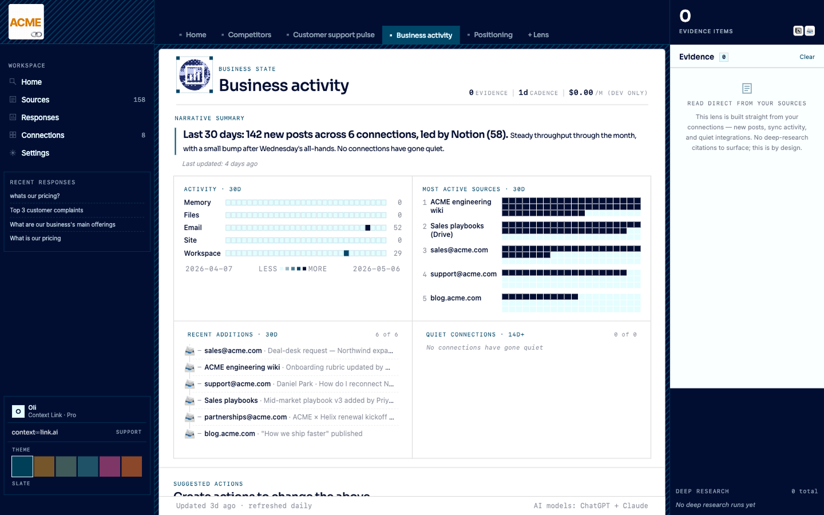Click the Home magnifier icon in the sidebar
Image resolution: width=824 pixels, height=515 pixels.
13,82
